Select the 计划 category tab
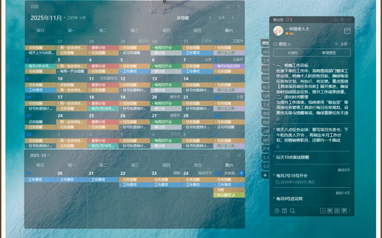The image size is (382, 238). click(265, 79)
